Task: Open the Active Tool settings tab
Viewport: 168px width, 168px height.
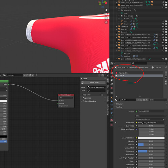Action: tap(112, 68)
